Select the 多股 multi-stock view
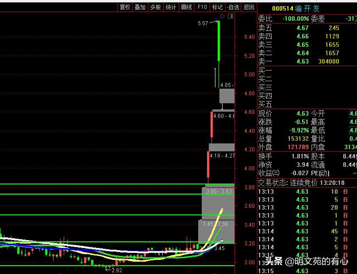This screenshot has width=357, height=274. point(155,7)
